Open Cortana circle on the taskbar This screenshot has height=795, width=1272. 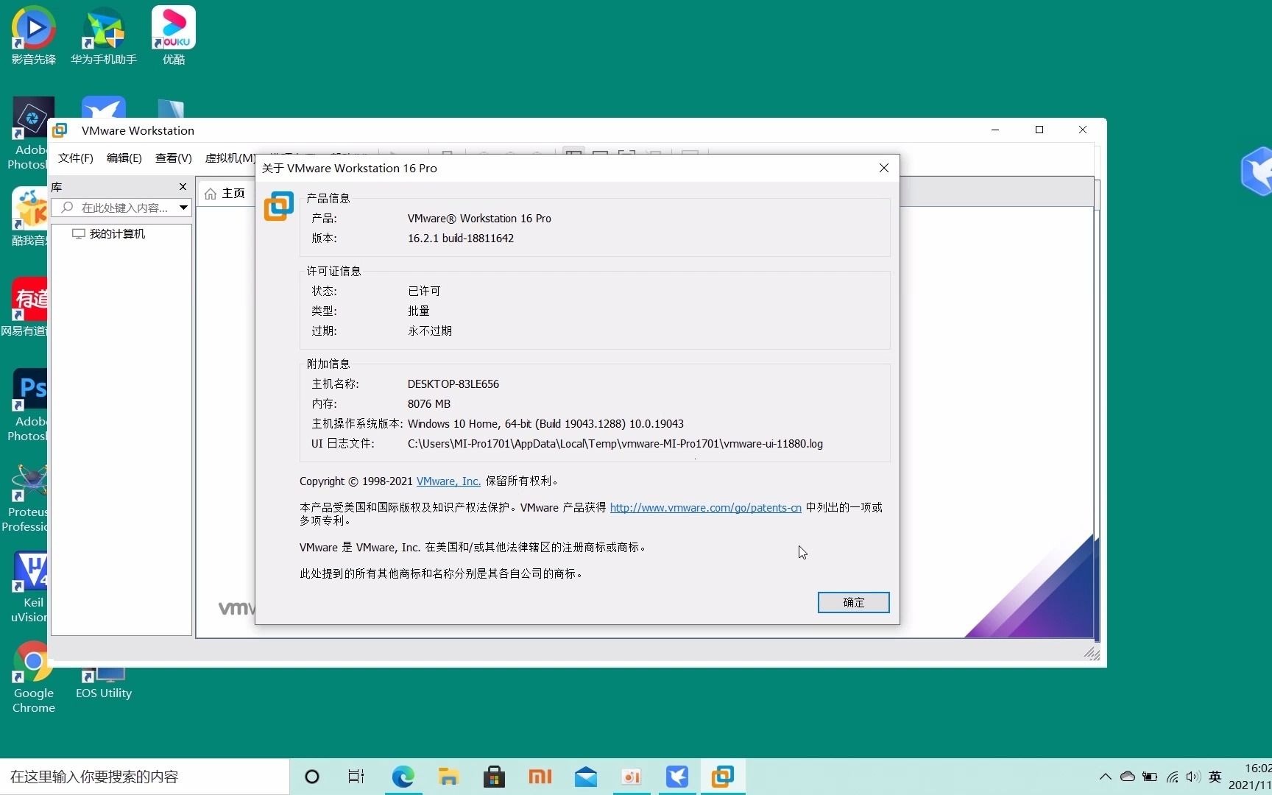point(312,777)
